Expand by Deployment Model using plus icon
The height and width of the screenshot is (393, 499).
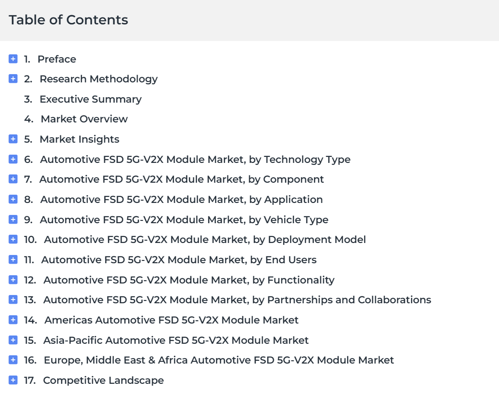click(x=13, y=239)
